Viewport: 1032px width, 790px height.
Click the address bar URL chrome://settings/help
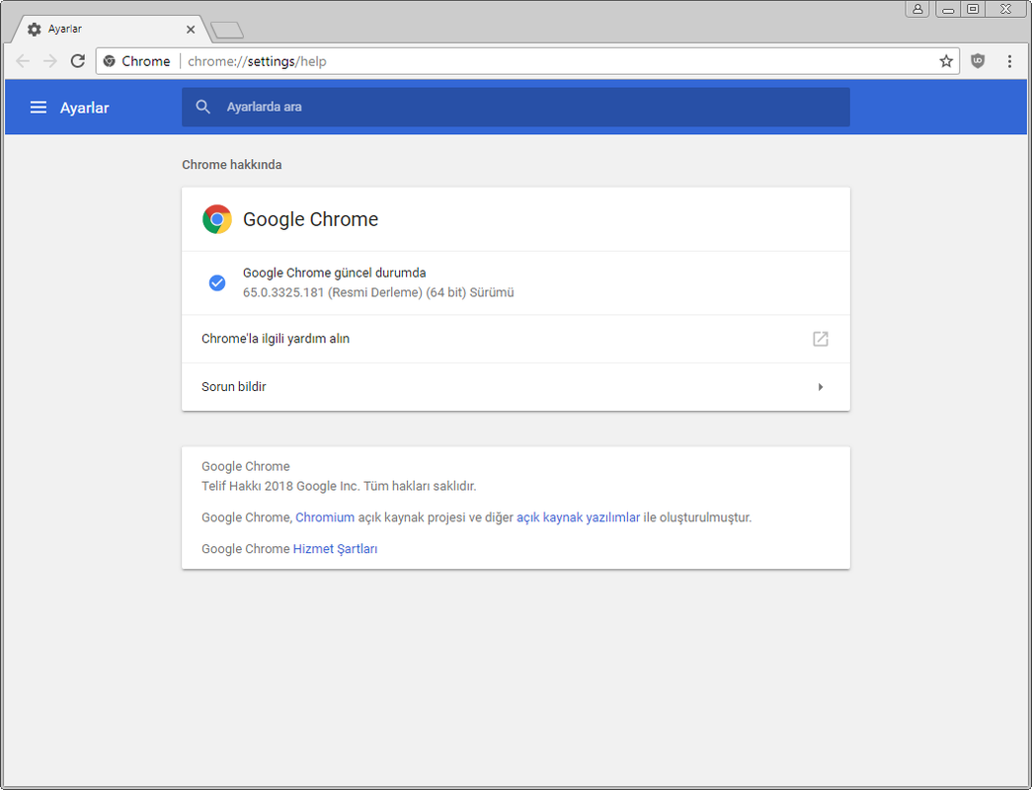coord(258,61)
